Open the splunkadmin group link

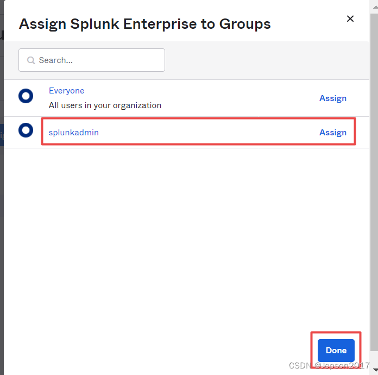click(73, 133)
